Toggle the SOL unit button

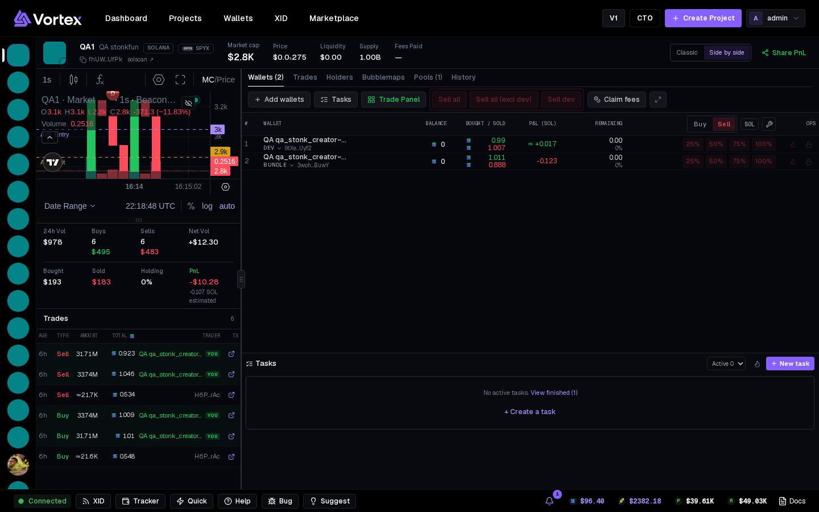[x=750, y=124]
